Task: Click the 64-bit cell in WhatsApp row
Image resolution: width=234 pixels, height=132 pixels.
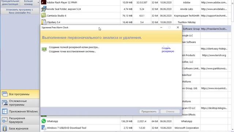Action: click(155, 121)
